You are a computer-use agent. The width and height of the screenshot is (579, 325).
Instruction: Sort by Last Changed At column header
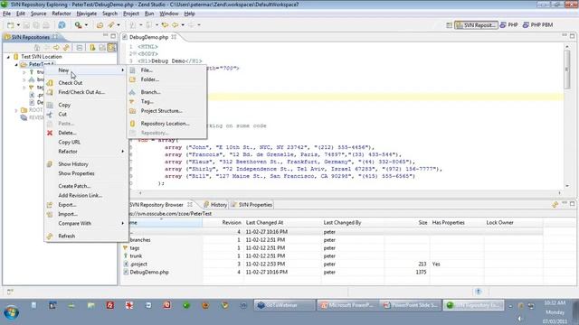tap(282, 223)
